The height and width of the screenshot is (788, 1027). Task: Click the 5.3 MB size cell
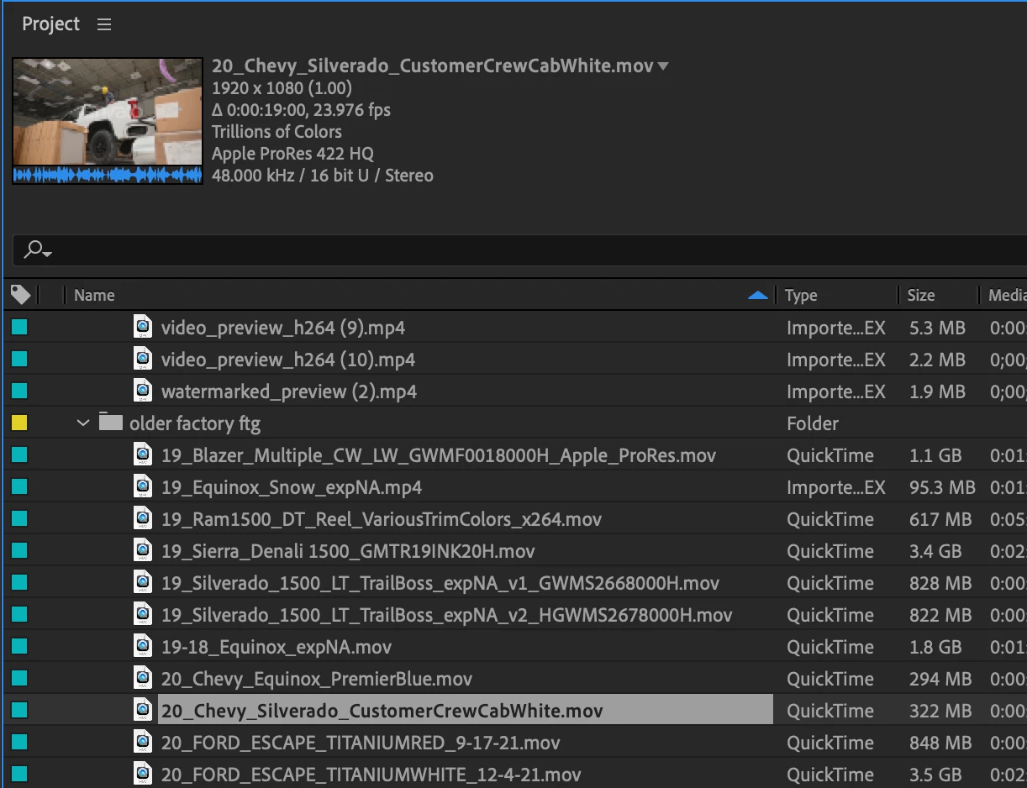937,328
